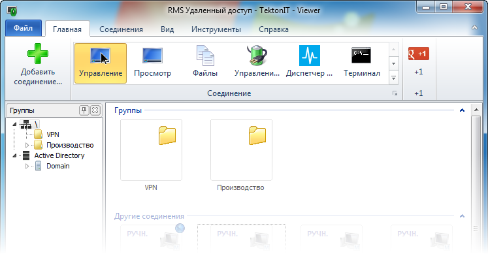Switch to the Инструменты ribbon tab
This screenshot has width=488, height=254.
[216, 29]
